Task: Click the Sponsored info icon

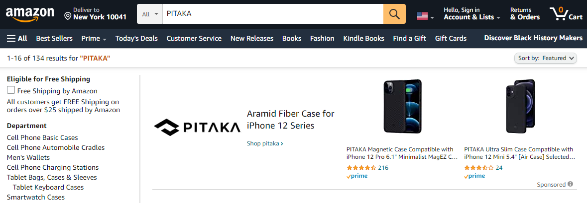Action: 571,184
